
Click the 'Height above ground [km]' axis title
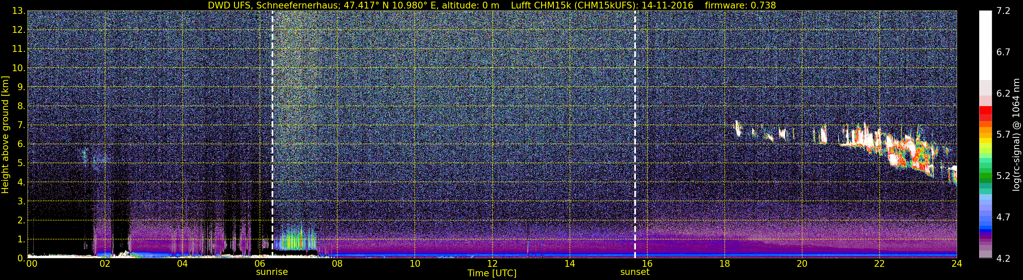5,135
